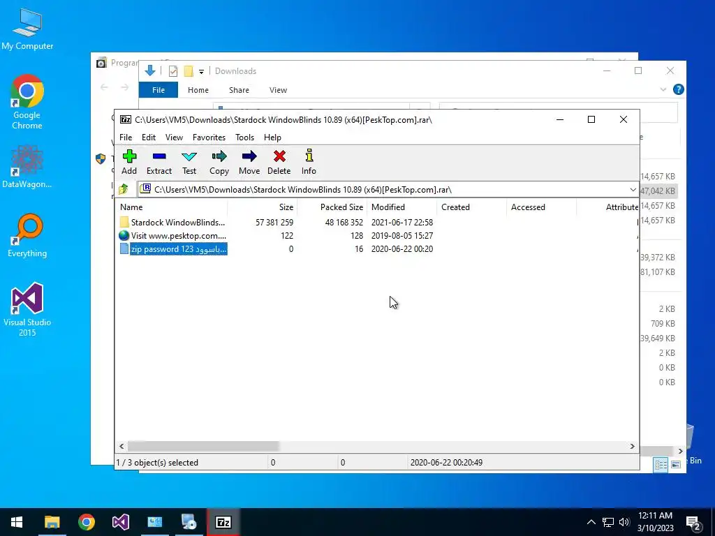Click the network tray icon
Screen dimensions: 715x536
(608, 522)
